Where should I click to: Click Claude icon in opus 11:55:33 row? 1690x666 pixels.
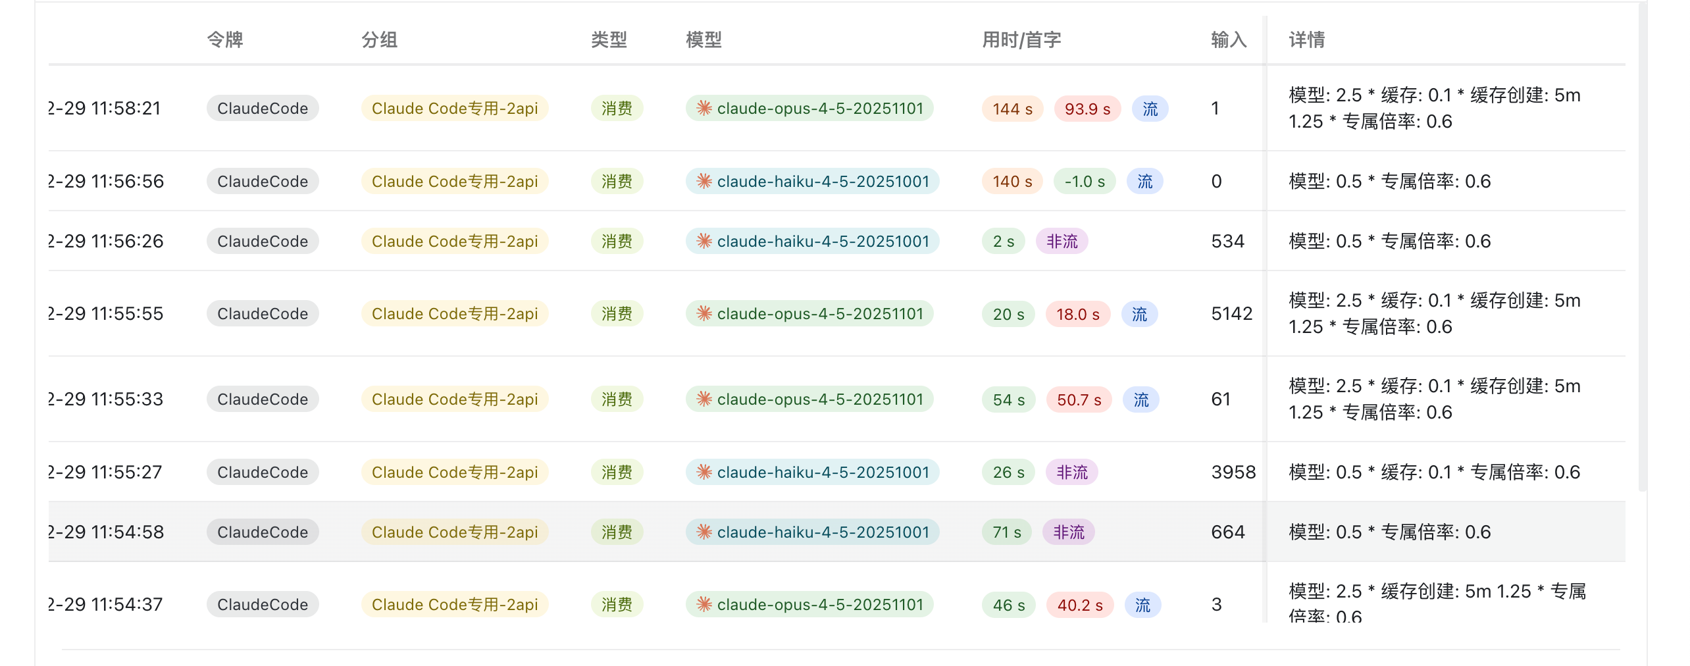(x=704, y=399)
